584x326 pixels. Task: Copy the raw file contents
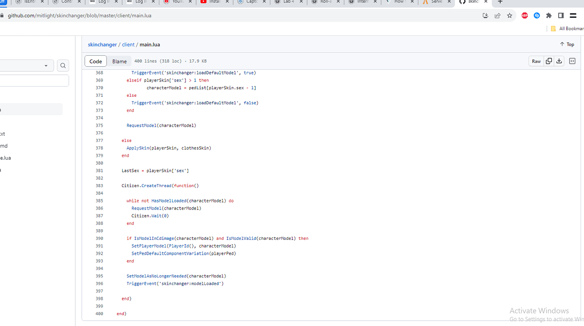(x=548, y=61)
